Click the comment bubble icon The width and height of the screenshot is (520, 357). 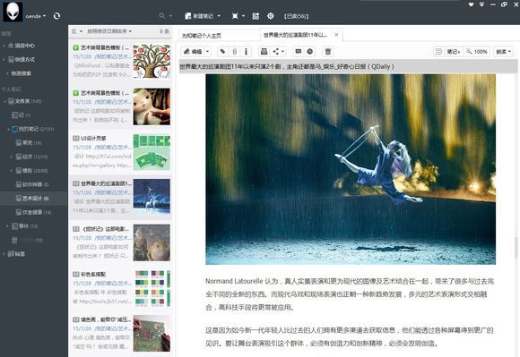click(299, 51)
